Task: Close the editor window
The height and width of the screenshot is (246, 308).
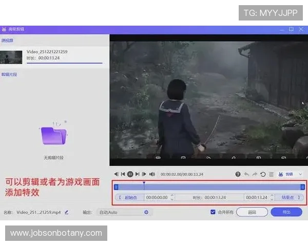Action: [x=301, y=29]
